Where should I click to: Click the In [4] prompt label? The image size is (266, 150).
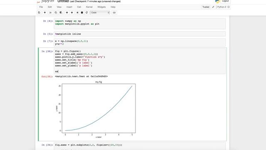48,21
